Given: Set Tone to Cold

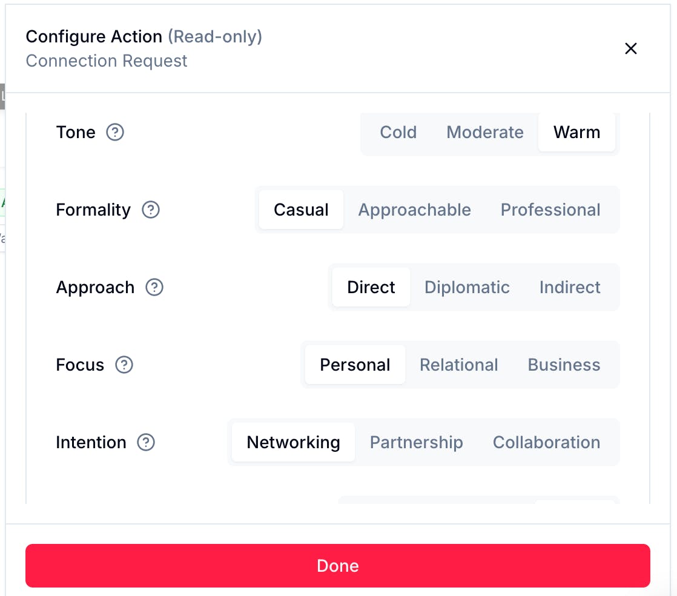Looking at the screenshot, I should [398, 132].
